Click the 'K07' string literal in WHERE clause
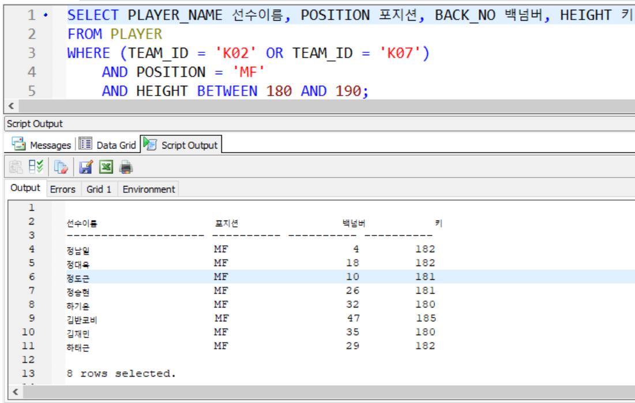 tap(400, 53)
